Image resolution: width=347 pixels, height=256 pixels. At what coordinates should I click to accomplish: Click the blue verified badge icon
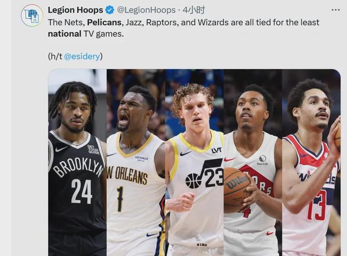point(109,10)
